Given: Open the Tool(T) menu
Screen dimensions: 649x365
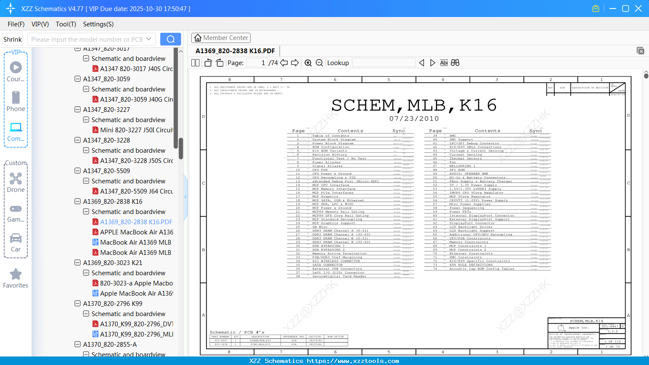Looking at the screenshot, I should pos(66,24).
